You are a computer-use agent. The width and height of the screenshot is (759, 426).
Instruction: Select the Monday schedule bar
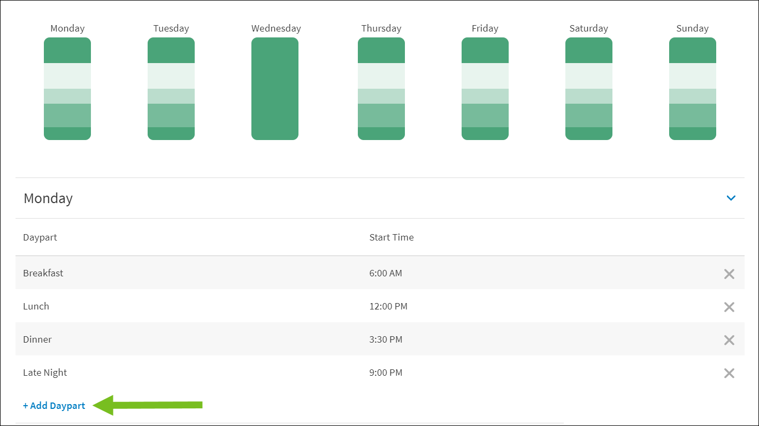tap(67, 89)
